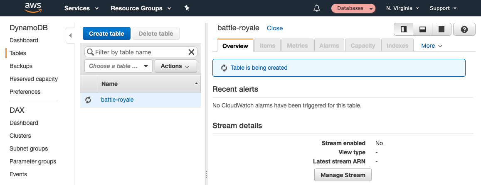Click the vertical pane splitter handle
Viewport: 481px width, 185px height.
207,175
